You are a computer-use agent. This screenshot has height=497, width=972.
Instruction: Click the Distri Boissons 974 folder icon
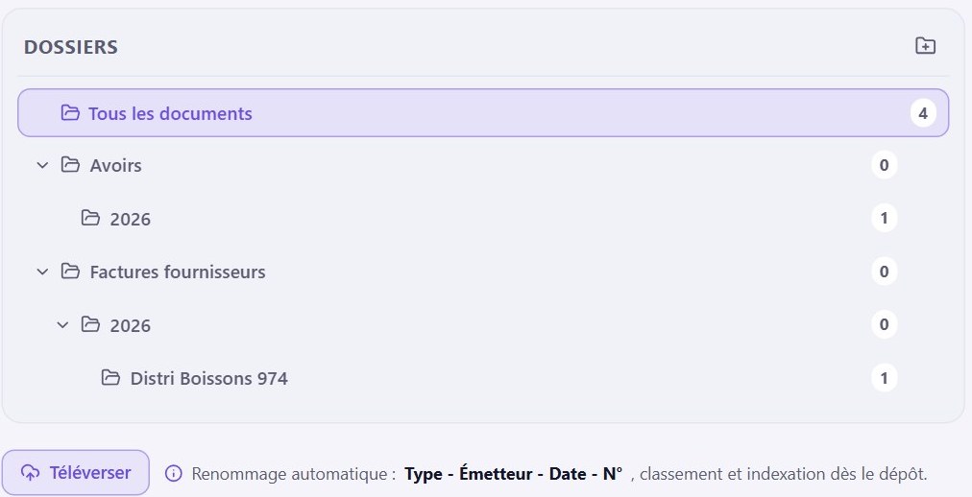pos(110,377)
